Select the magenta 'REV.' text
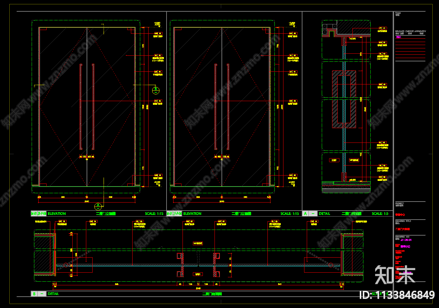 click(x=399, y=37)
